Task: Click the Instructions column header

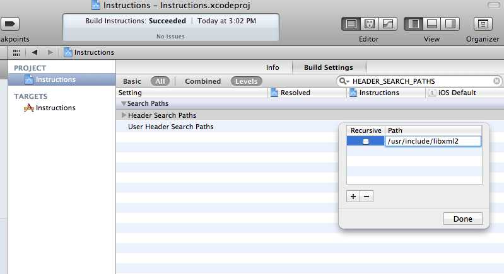Action: (386, 93)
